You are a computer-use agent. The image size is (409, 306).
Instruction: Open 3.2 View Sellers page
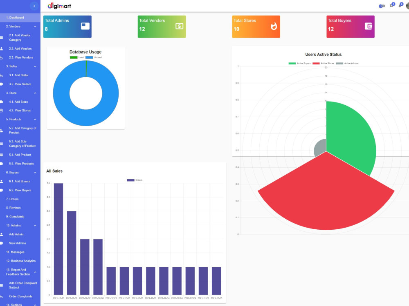20,84
